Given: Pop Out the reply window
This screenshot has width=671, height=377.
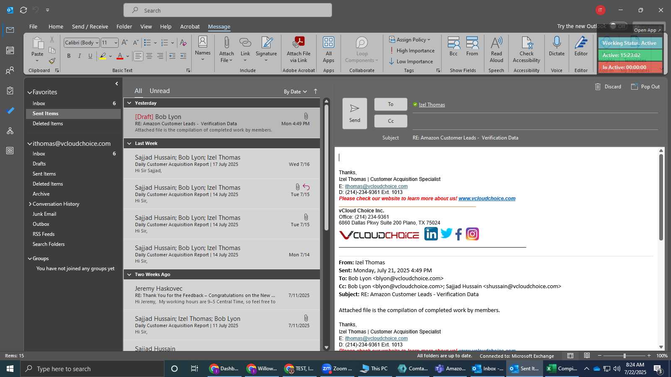Looking at the screenshot, I should coord(645,87).
